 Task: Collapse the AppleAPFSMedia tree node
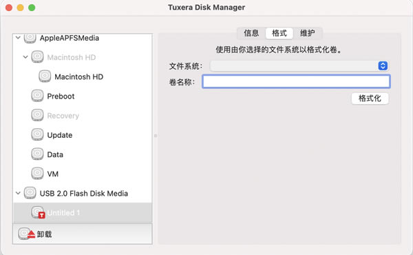(18, 38)
